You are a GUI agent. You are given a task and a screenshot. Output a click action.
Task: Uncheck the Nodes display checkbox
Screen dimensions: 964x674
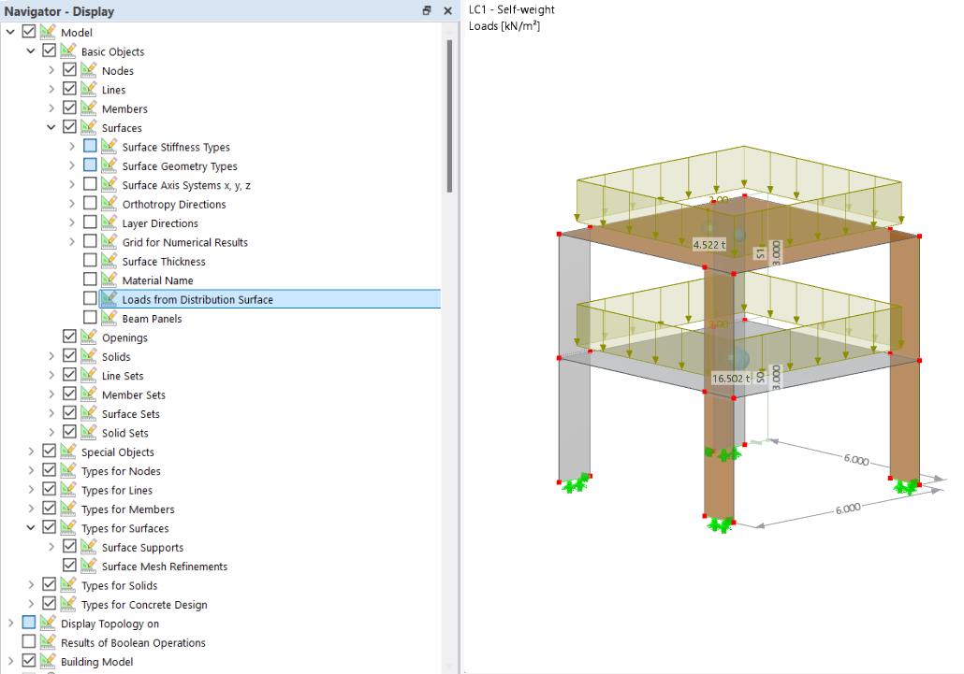point(69,70)
